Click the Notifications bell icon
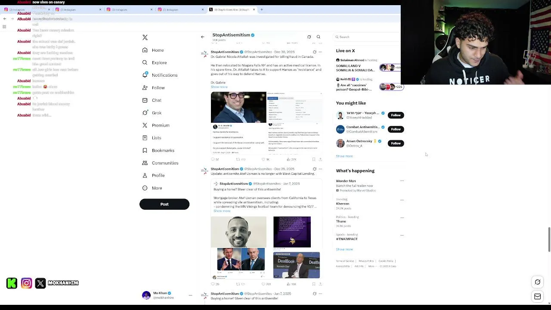Viewport: 551px width, 310px height. pyautogui.click(x=145, y=75)
